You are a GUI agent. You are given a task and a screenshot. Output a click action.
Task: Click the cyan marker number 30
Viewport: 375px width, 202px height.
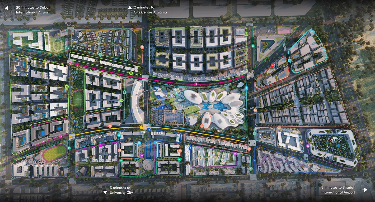point(290,61)
